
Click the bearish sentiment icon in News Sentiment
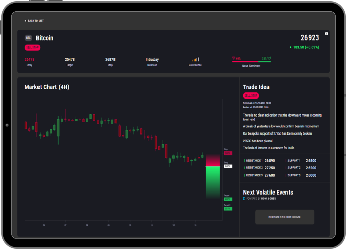coord(234,58)
